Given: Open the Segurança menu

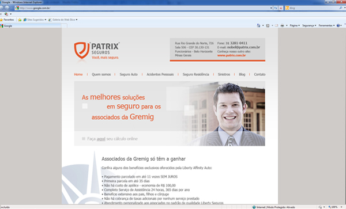Looking at the screenshot, I should pyautogui.click(x=309, y=25).
